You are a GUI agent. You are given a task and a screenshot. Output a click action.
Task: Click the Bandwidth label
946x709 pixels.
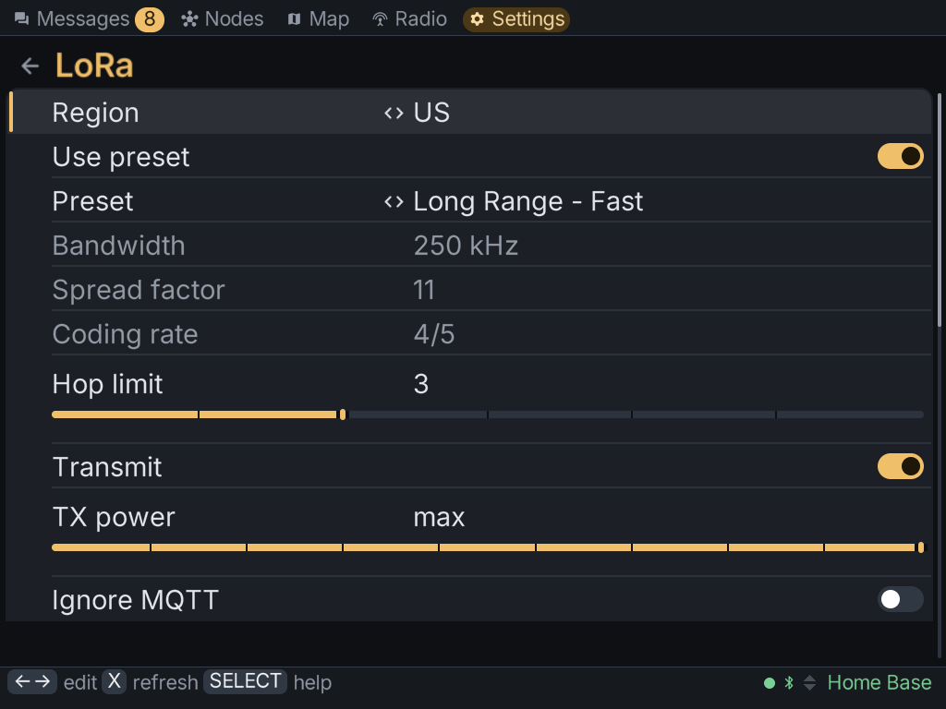[119, 246]
